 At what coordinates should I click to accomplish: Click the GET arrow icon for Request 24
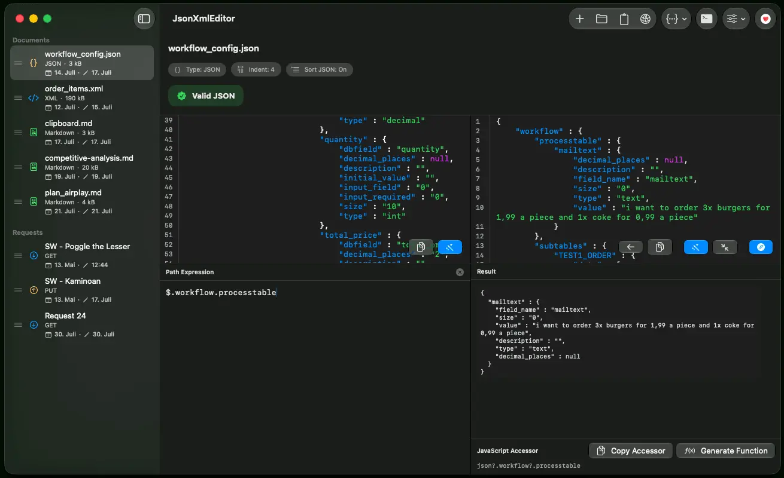[34, 324]
